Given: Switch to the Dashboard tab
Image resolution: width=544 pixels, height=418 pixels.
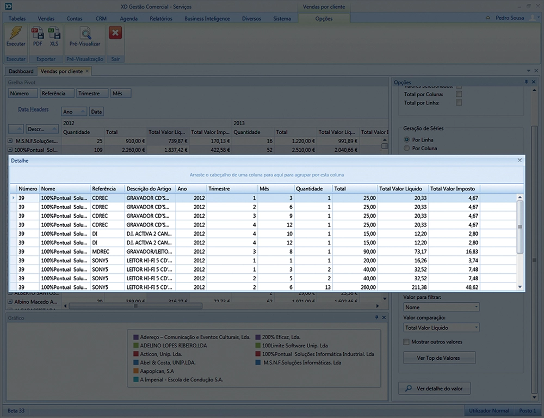Looking at the screenshot, I should tap(21, 71).
